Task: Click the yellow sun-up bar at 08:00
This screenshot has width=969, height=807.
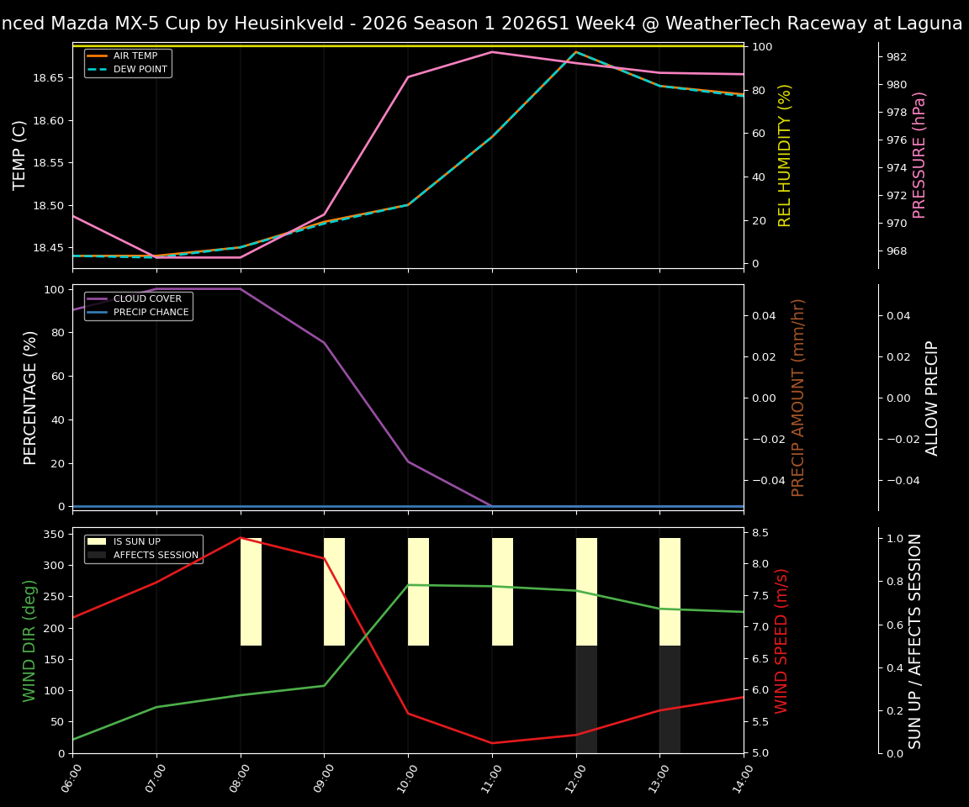Action: (250, 588)
